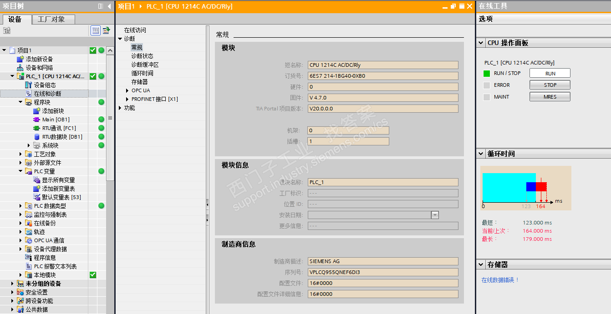Image resolution: width=611 pixels, height=314 pixels.
Task: Click the STOP button
Action: tap(550, 85)
